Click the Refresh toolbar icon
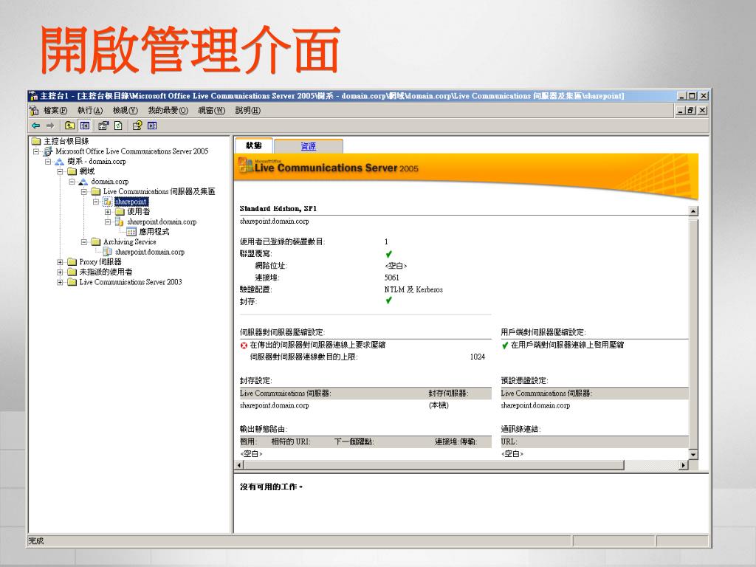The height and width of the screenshot is (567, 756). (x=118, y=126)
